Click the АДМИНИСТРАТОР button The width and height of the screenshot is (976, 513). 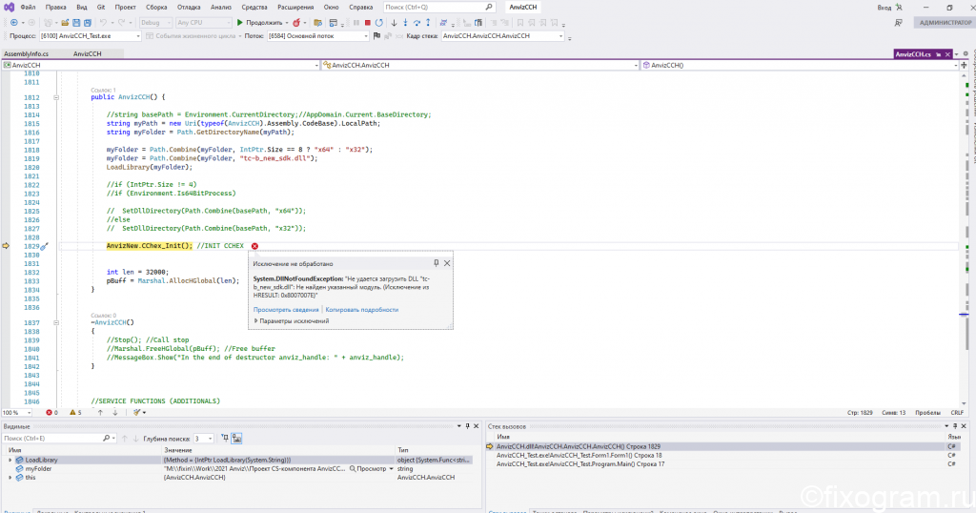[945, 23]
